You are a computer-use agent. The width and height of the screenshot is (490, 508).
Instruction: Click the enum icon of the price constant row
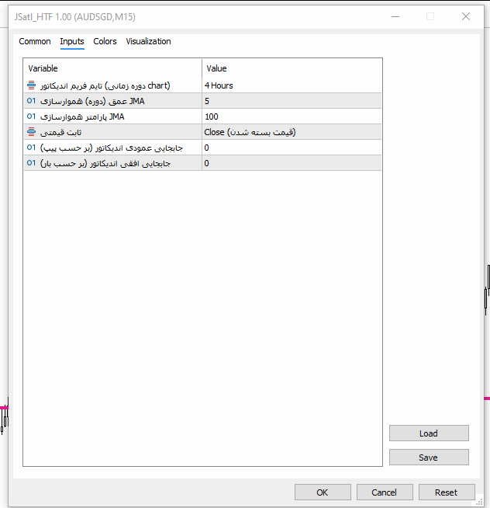[x=31, y=132]
